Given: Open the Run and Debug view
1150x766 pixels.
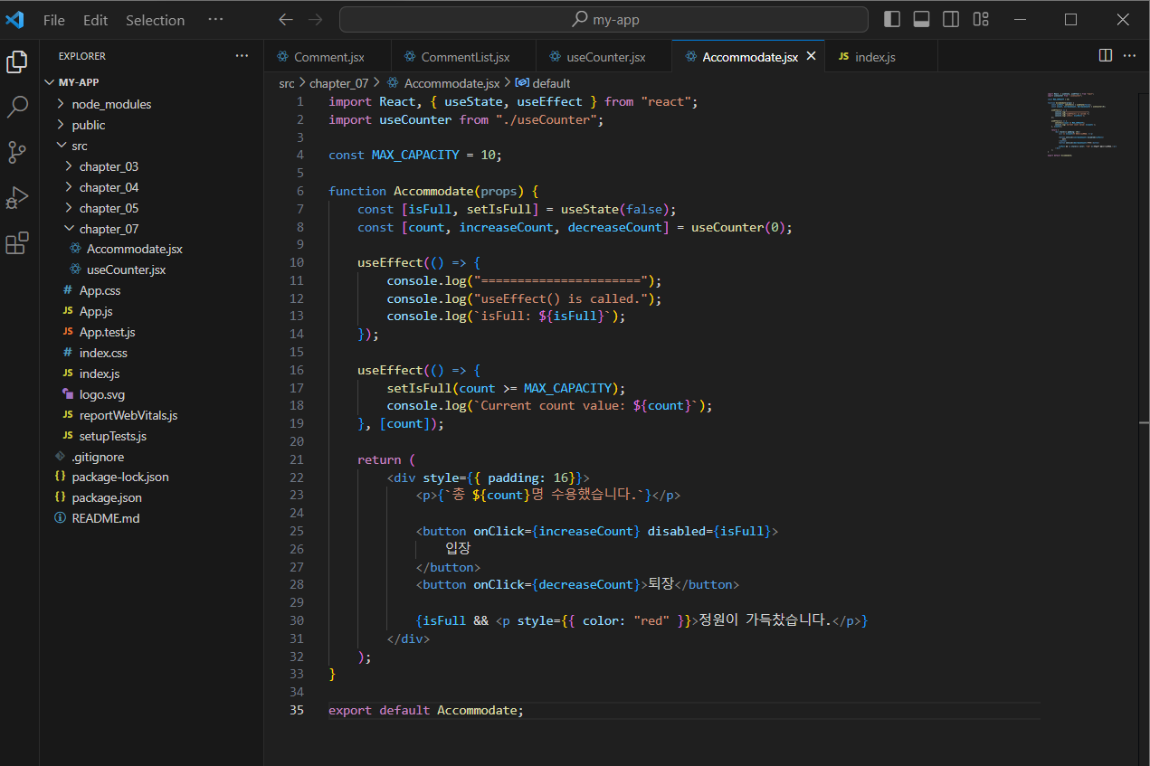Looking at the screenshot, I should 17,198.
